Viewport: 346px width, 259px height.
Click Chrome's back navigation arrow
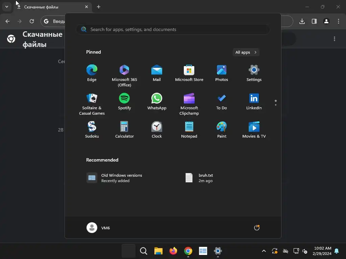[7, 21]
